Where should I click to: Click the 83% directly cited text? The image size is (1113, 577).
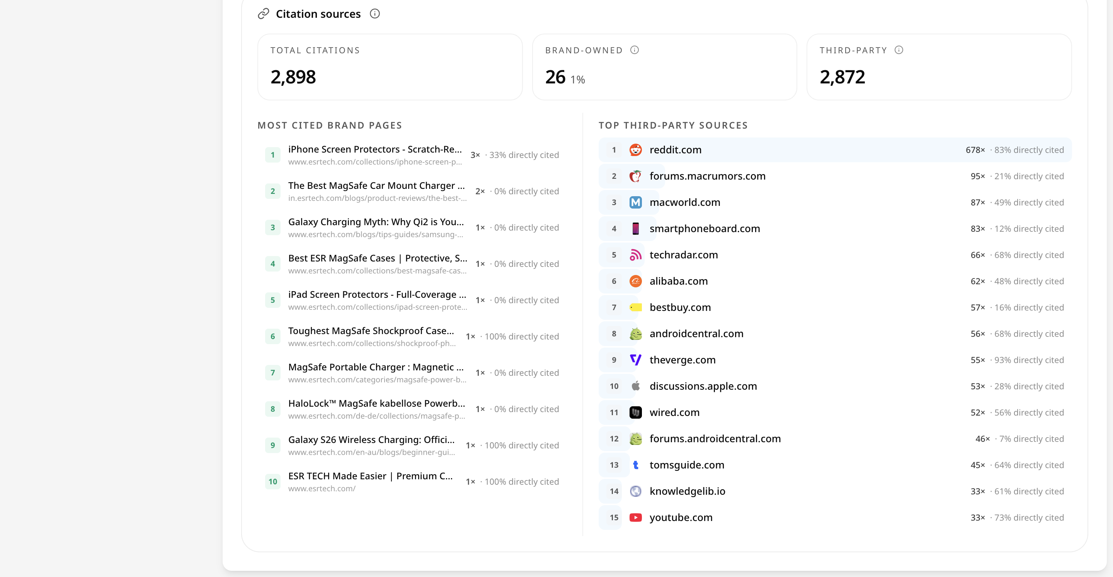pyautogui.click(x=1029, y=150)
